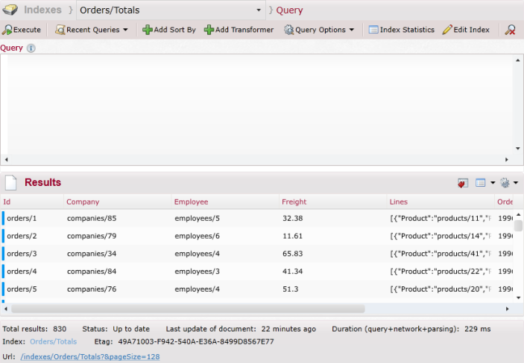This screenshot has height=363, width=524.
Task: Click the Lines cell with products/11
Action: [441, 218]
